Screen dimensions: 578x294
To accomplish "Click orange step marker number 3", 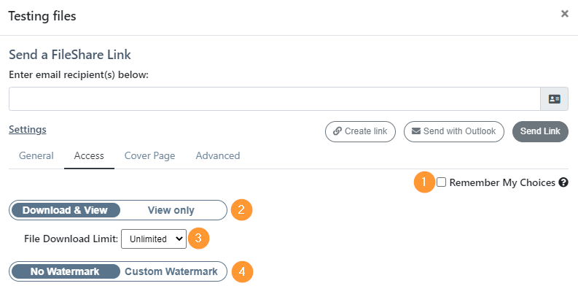I will click(x=198, y=239).
